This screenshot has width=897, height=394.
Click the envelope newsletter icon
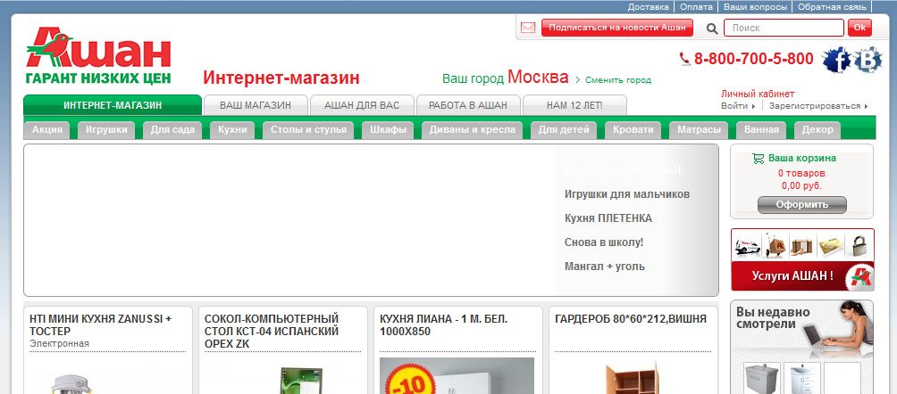tap(528, 28)
